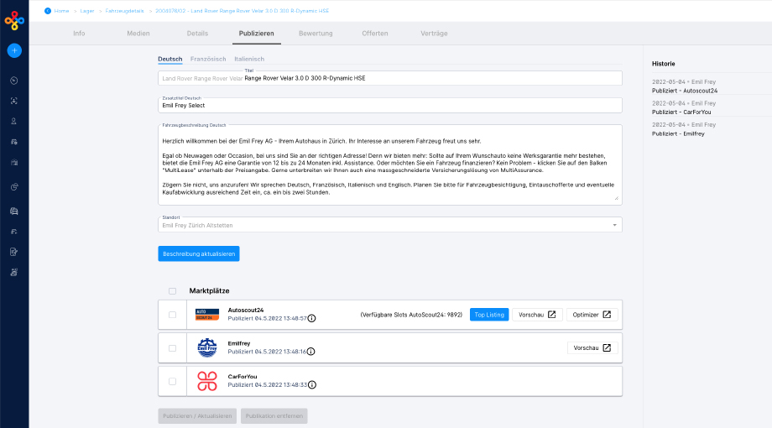Expand the Standort dropdown arrow
Viewport: 772px width, 428px height.
coord(614,225)
